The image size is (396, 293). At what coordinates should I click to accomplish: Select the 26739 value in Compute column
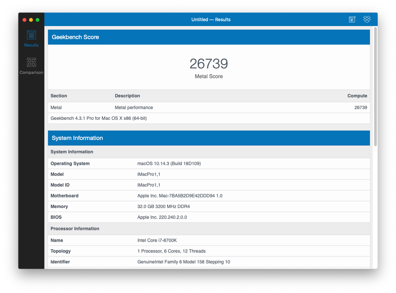tap(361, 107)
